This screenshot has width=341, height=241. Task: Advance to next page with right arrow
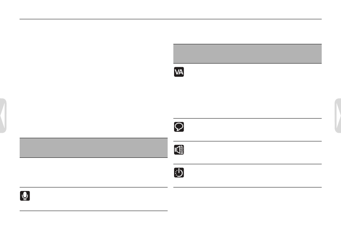(338, 116)
